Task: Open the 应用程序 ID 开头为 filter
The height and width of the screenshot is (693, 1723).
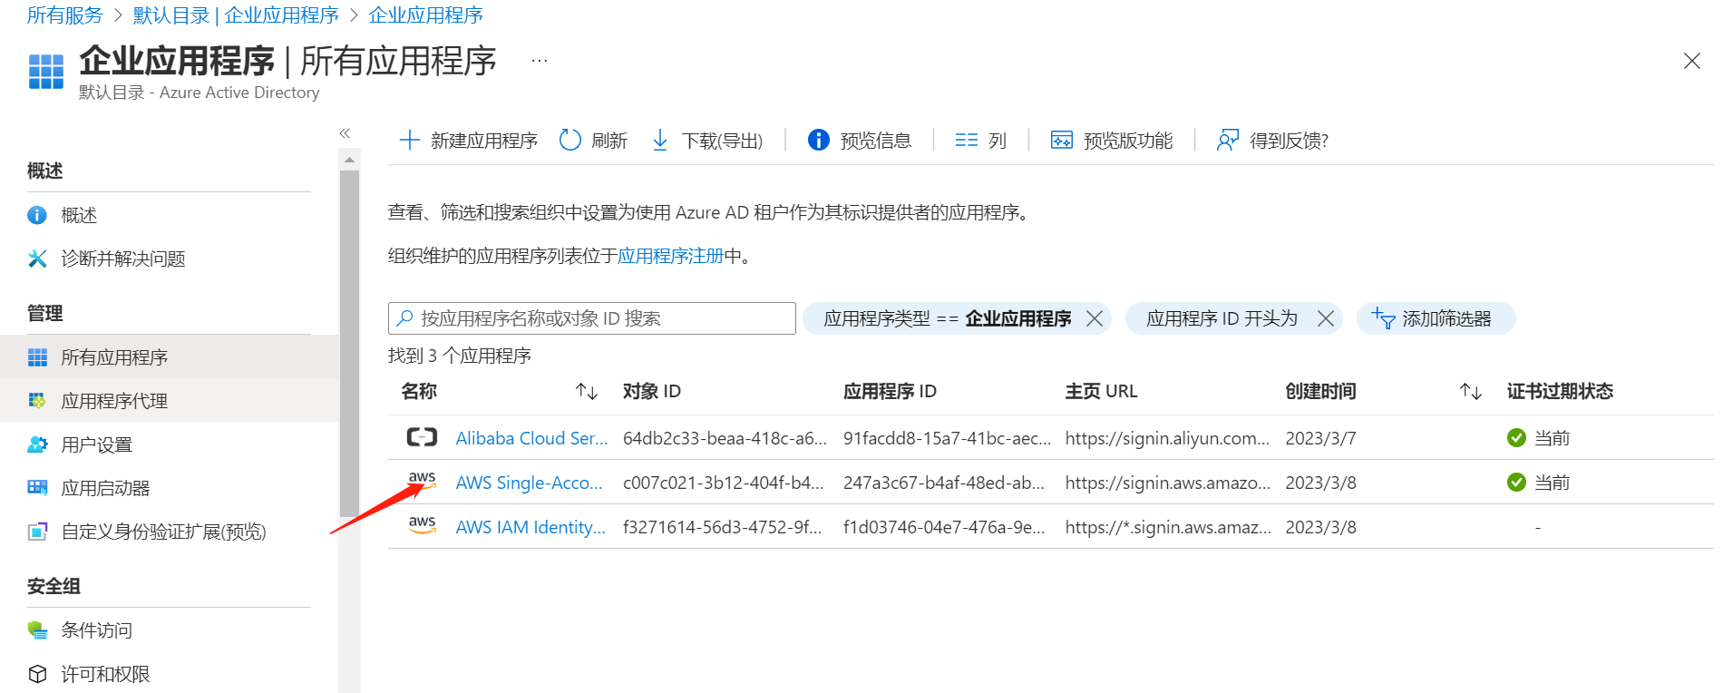Action: 1222,318
